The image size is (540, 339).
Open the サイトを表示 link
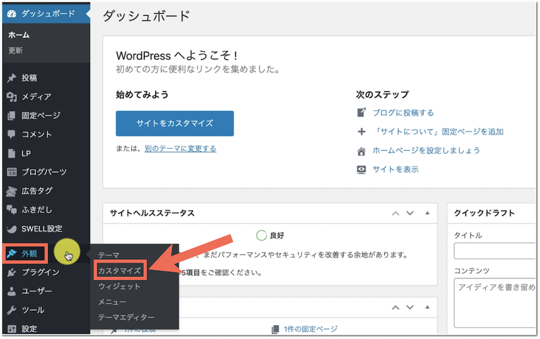pyautogui.click(x=395, y=169)
